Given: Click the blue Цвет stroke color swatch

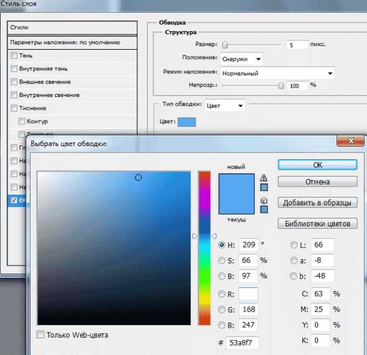Looking at the screenshot, I should [x=186, y=122].
